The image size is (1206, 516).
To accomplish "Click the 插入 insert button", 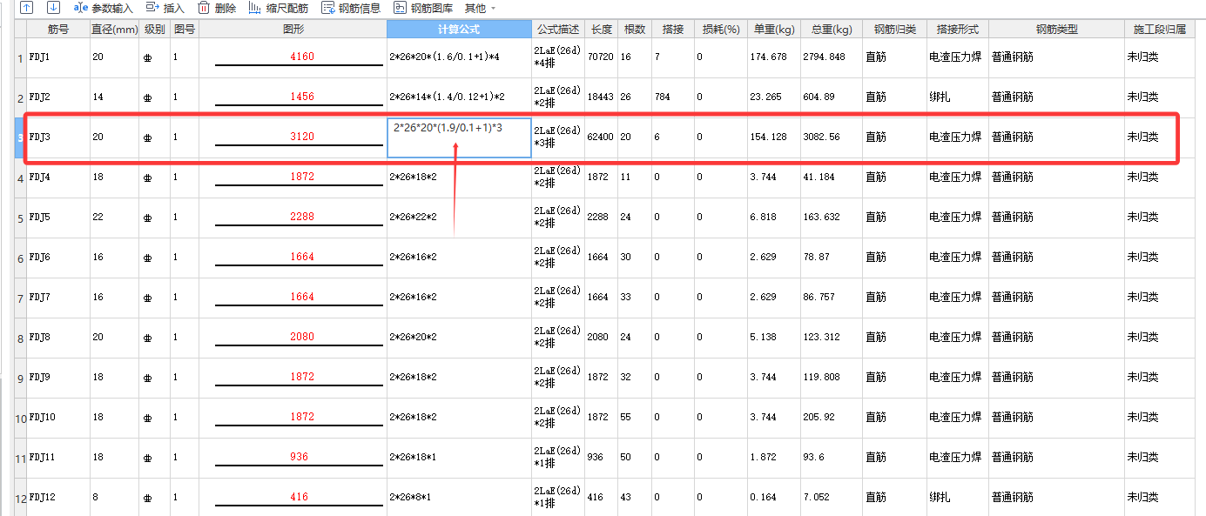I will click(x=165, y=8).
